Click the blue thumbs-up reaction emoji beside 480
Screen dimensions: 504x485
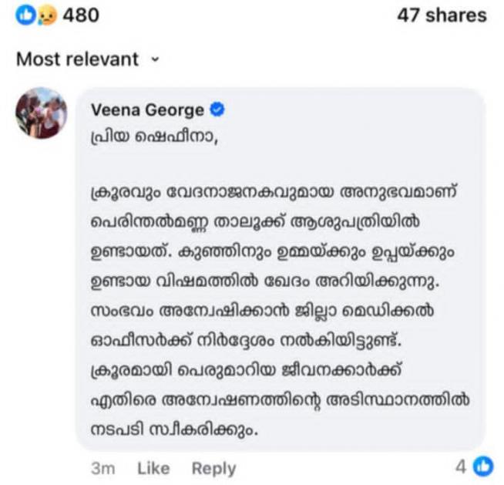(x=25, y=15)
